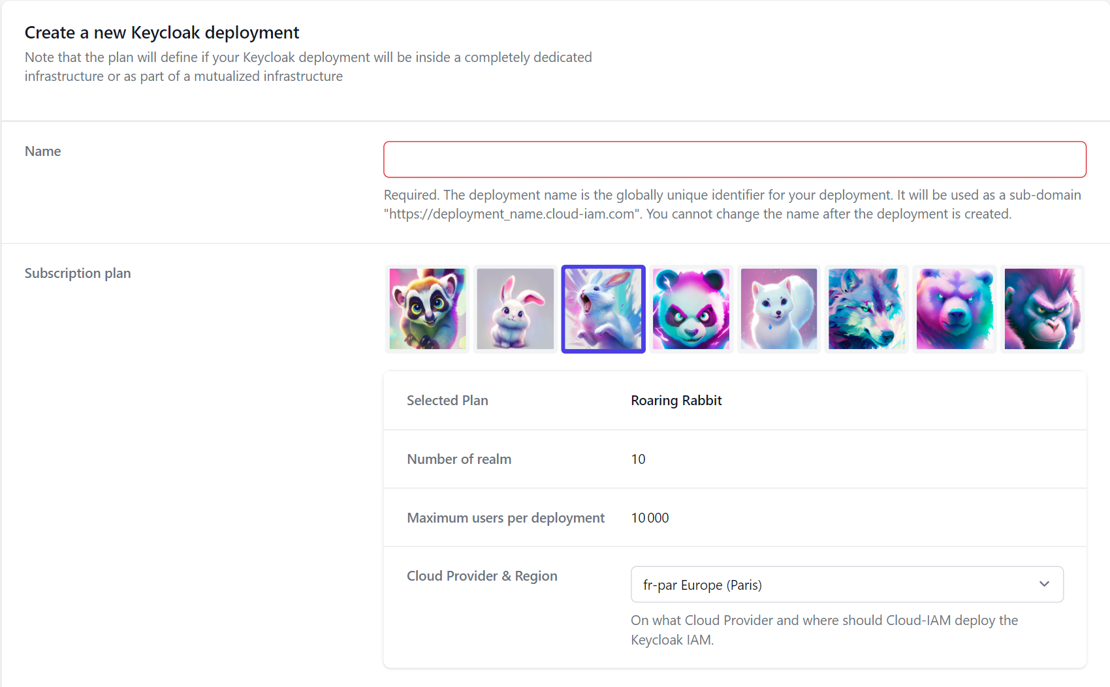
Task: Click the Cloud Provider & Region label
Action: 482,576
